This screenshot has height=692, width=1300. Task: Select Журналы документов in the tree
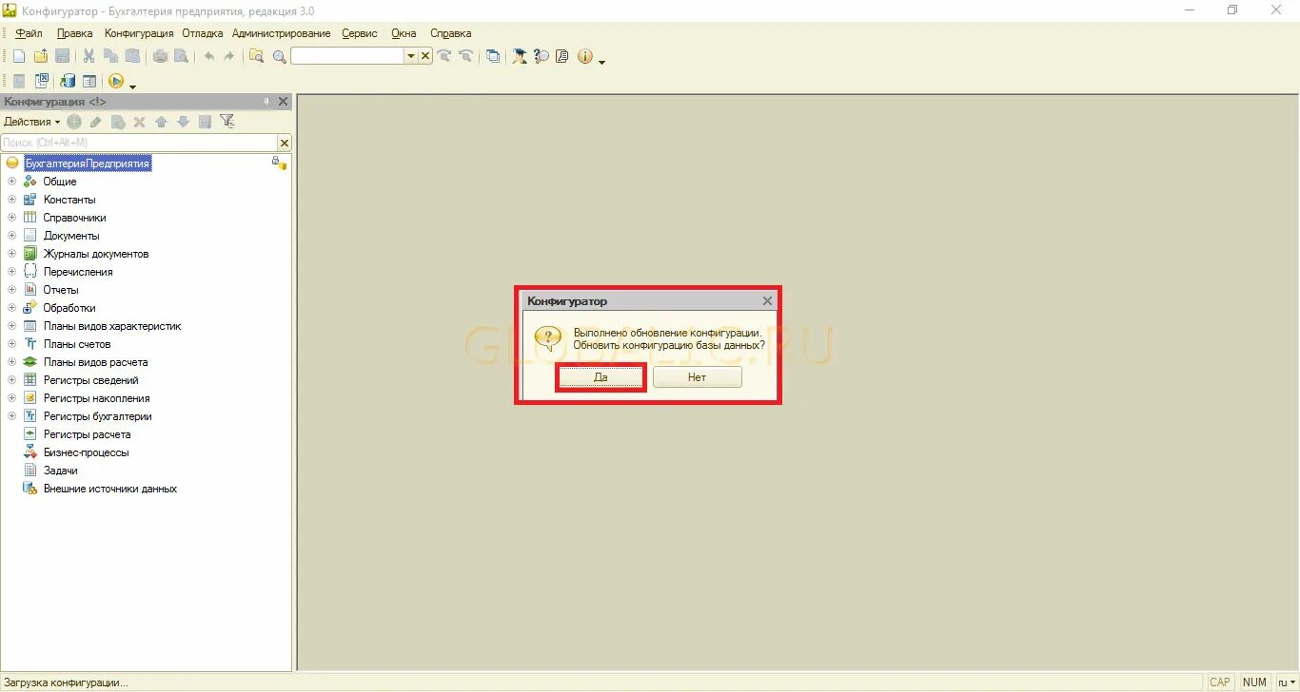96,254
